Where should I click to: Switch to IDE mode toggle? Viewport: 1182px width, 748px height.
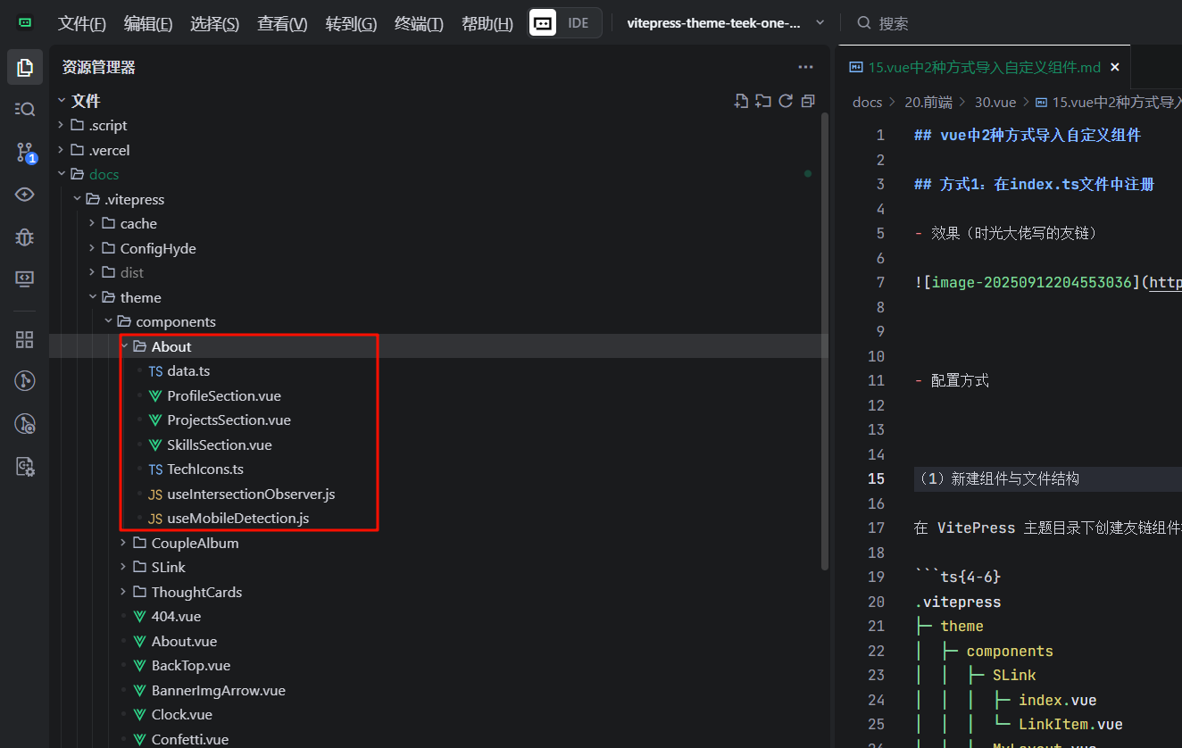[x=579, y=23]
